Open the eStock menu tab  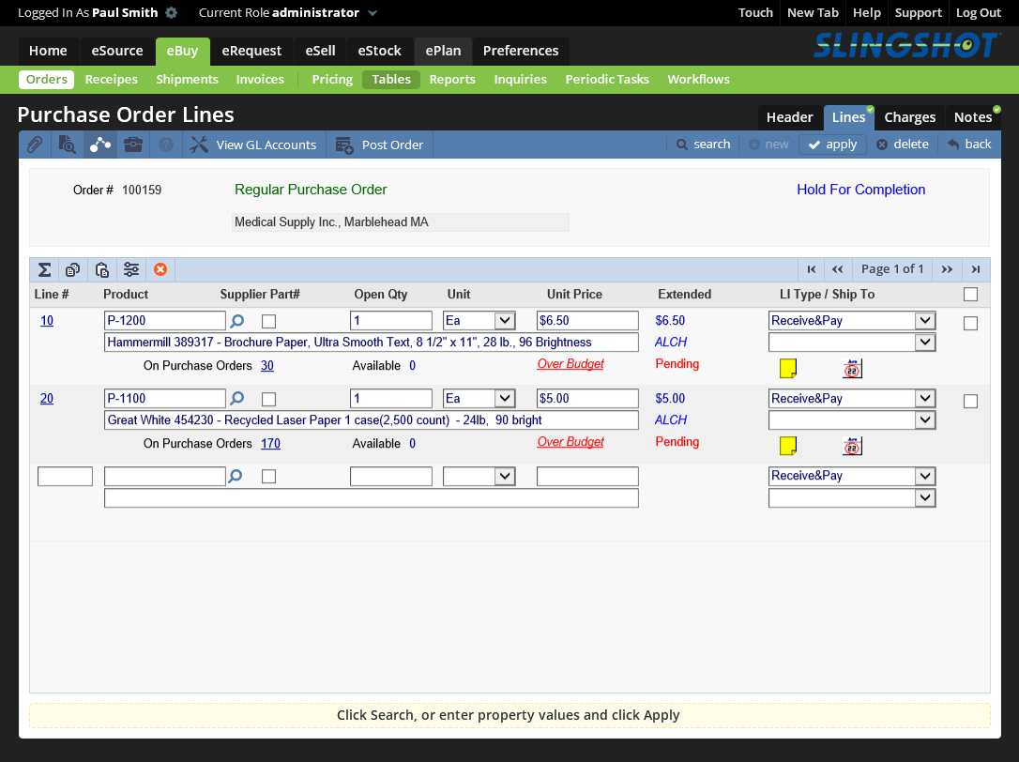380,51
